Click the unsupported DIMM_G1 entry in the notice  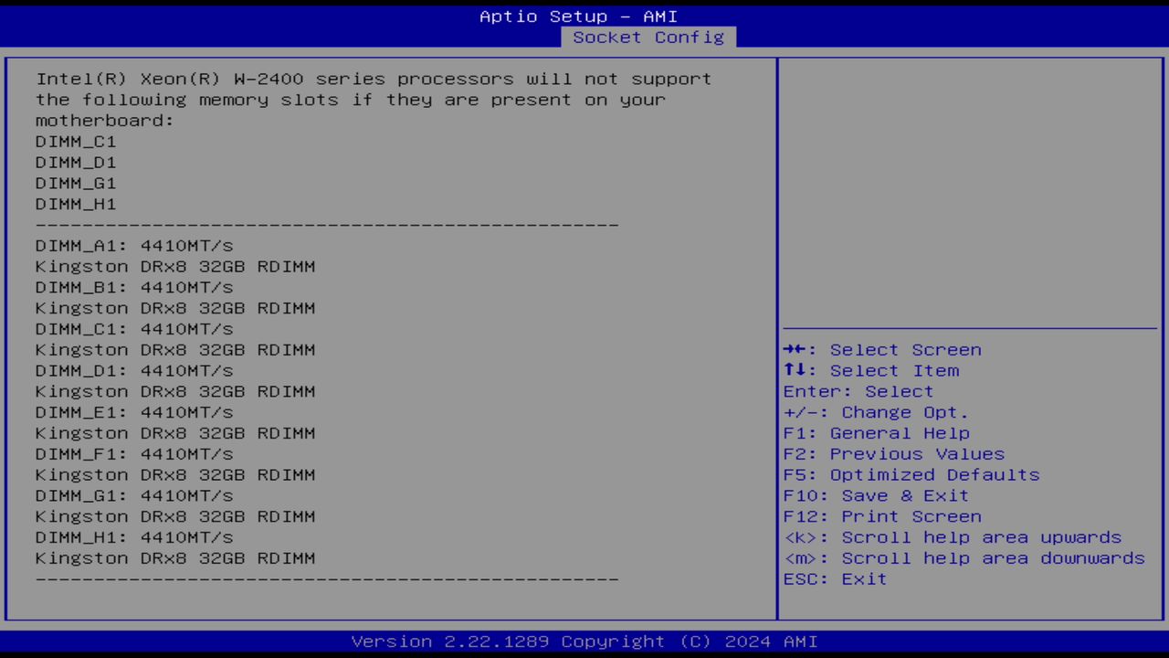click(76, 184)
